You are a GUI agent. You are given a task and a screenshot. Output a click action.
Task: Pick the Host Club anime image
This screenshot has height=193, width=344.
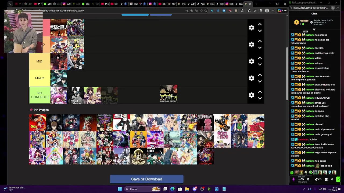(x=222, y=139)
